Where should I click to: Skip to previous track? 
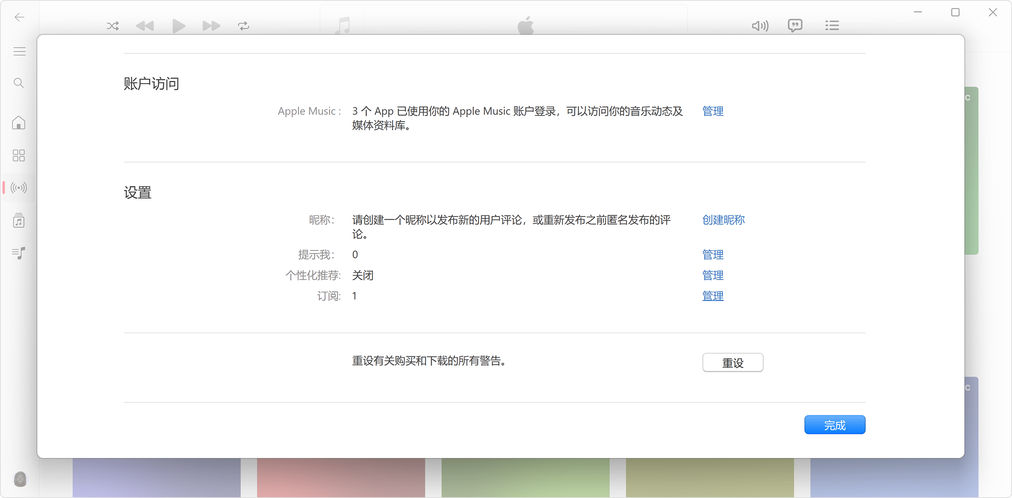(x=145, y=26)
